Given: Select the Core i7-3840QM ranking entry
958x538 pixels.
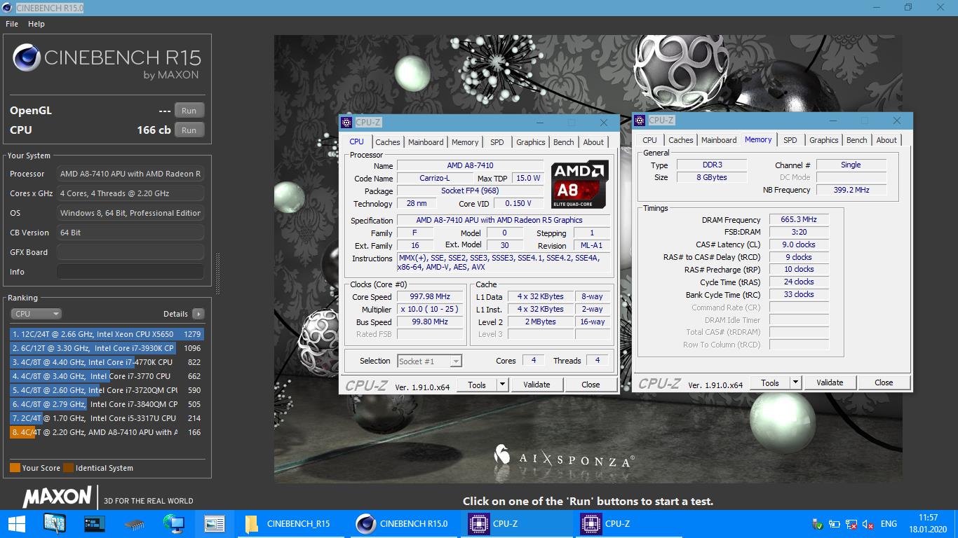Looking at the screenshot, I should pyautogui.click(x=106, y=404).
